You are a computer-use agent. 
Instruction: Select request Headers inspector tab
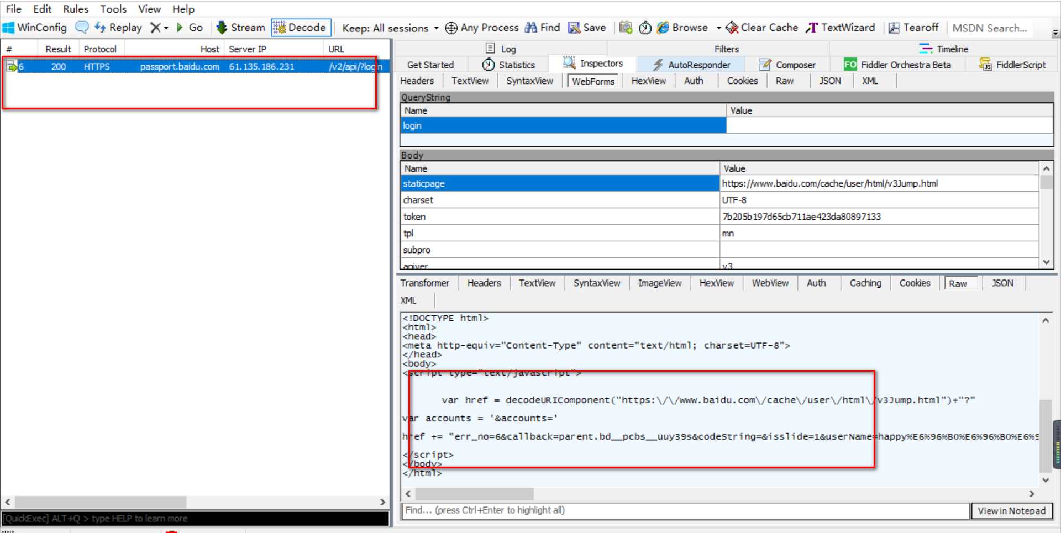coord(417,81)
